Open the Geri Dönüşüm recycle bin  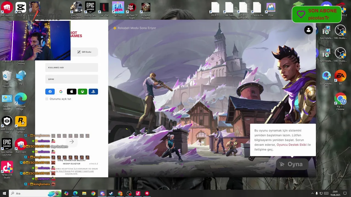(x=7, y=79)
